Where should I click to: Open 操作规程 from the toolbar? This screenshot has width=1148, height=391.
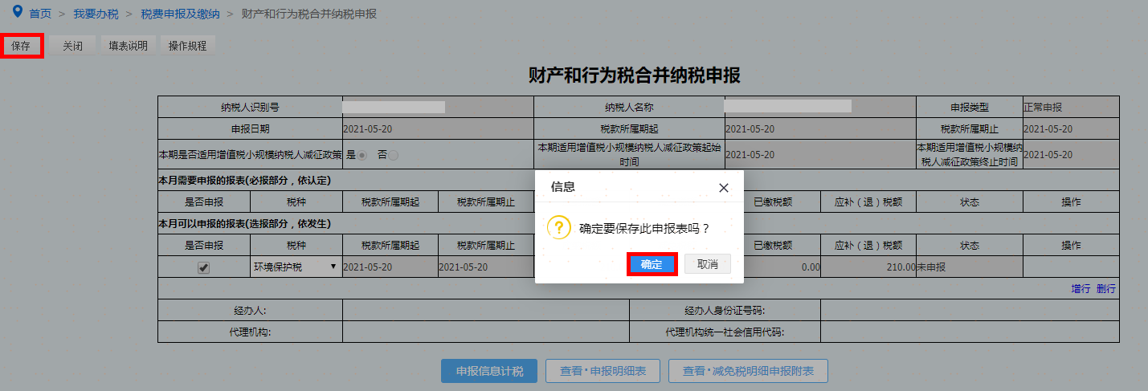(188, 46)
